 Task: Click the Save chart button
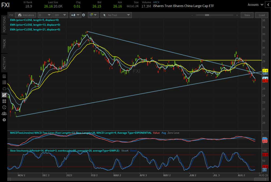tap(247, 15)
